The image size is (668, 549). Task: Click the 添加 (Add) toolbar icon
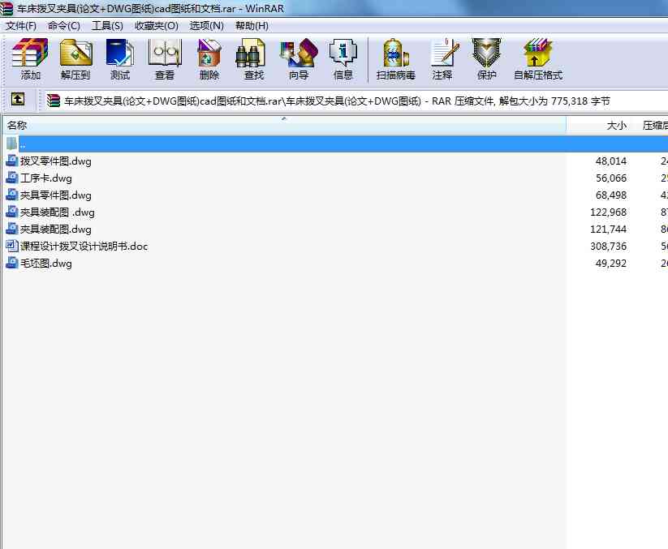[30, 58]
